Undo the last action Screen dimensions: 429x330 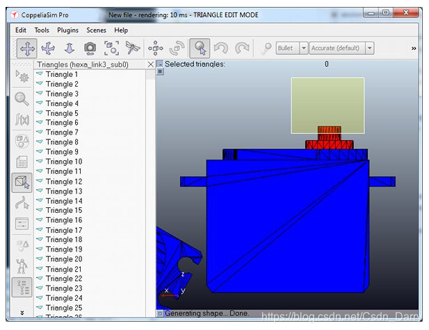pyautogui.click(x=221, y=49)
